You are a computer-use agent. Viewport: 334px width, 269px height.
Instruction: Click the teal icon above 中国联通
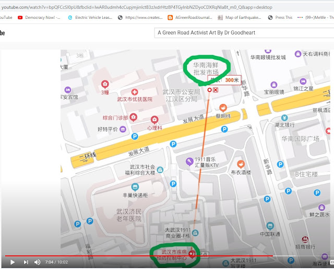coord(270,226)
